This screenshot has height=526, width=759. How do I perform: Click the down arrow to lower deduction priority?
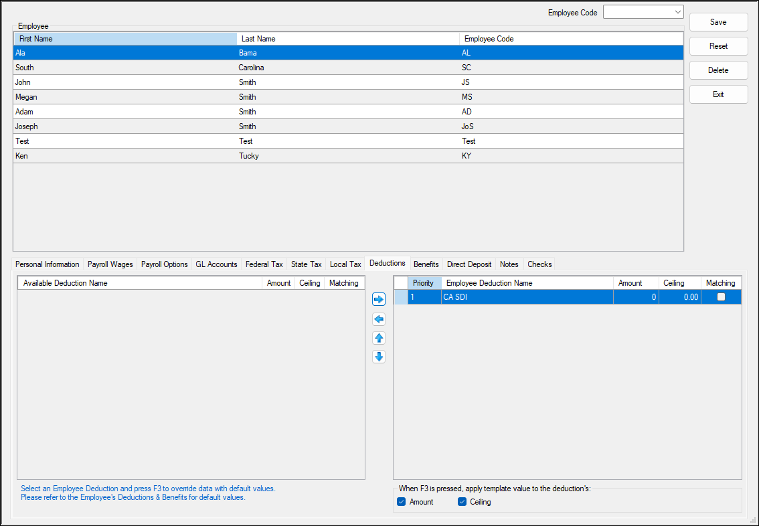379,357
